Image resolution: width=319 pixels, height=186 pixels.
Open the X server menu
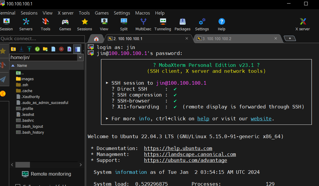pos(66,13)
